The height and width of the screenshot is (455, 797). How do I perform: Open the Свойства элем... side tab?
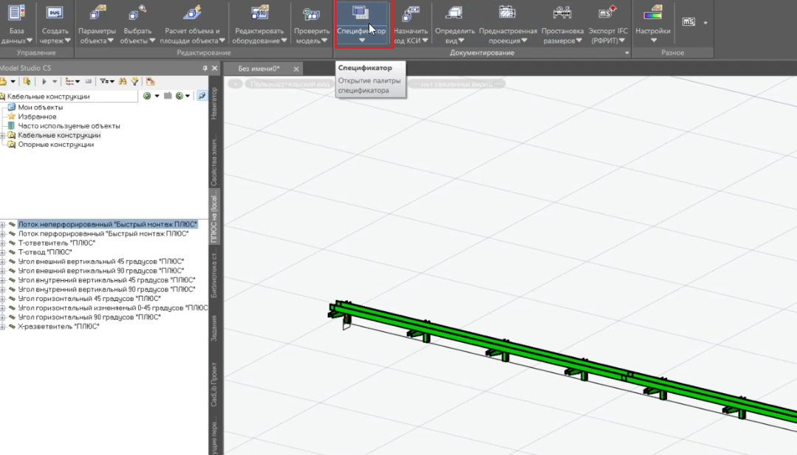(214, 159)
